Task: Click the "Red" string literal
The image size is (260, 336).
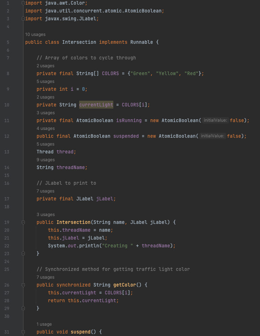Action: (191, 73)
